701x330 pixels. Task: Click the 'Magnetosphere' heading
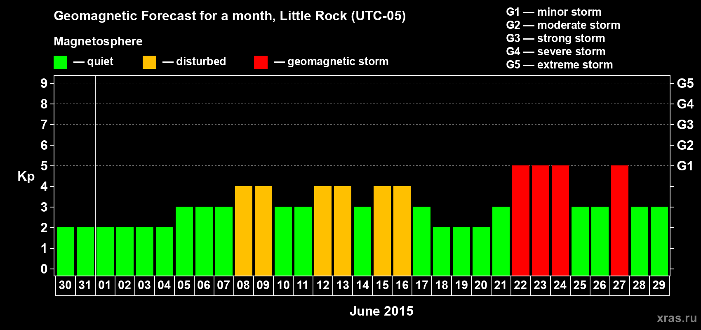pyautogui.click(x=98, y=41)
